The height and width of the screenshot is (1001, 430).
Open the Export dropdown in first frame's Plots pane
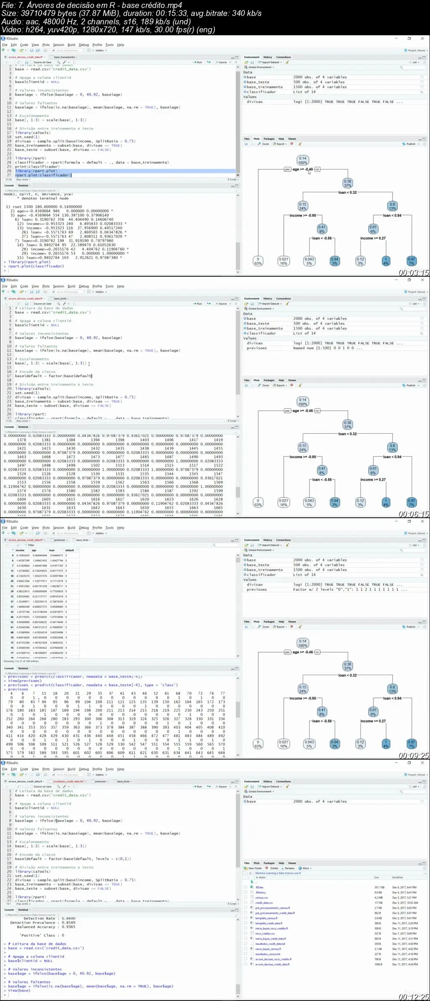[281, 144]
